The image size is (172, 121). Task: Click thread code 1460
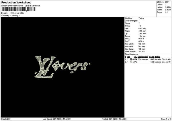coord(152,62)
